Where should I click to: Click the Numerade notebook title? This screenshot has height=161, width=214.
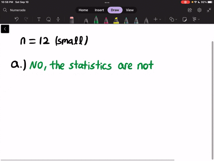tap(18, 10)
